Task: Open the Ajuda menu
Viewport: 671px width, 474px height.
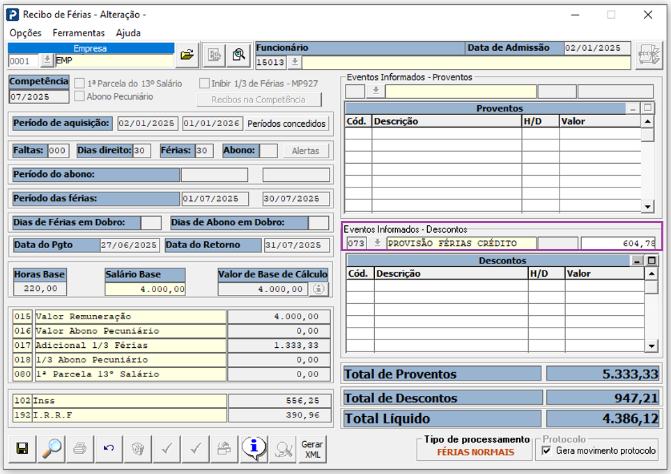Action: pos(128,33)
